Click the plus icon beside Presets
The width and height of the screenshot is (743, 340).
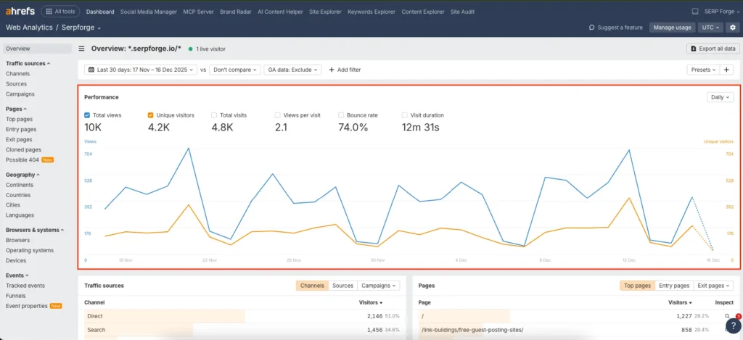click(727, 70)
